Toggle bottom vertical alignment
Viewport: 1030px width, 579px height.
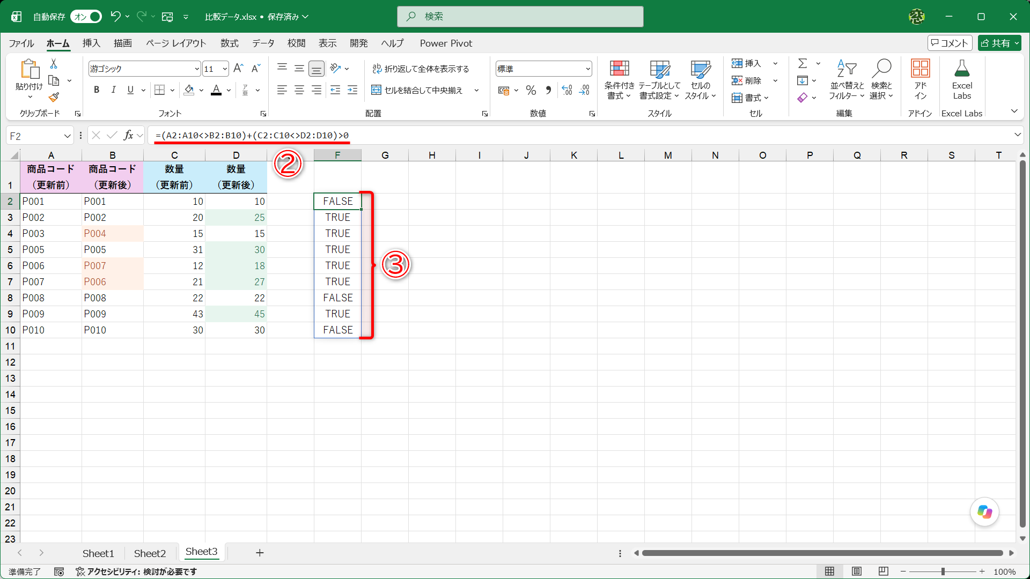coord(317,68)
